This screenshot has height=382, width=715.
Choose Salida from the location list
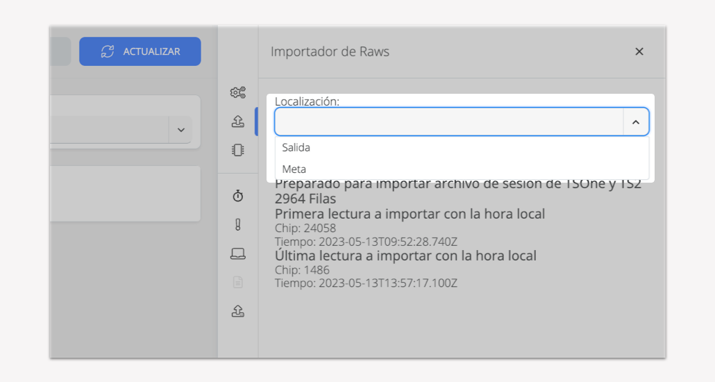(462, 147)
